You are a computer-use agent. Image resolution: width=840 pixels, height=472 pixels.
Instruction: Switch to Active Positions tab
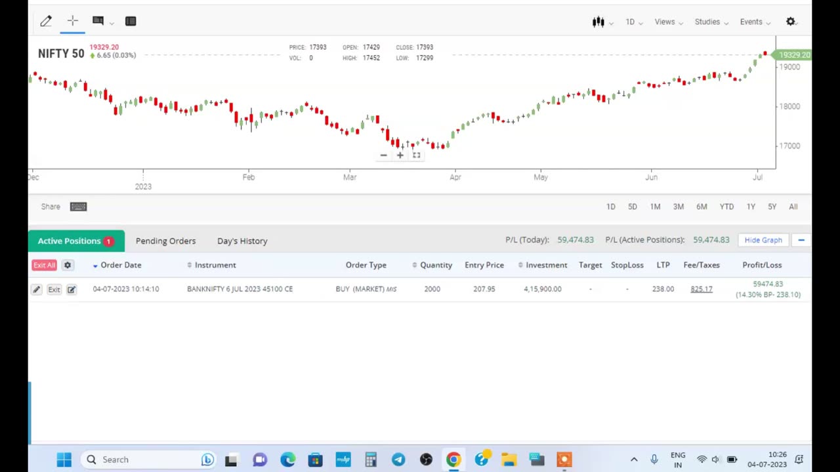click(x=75, y=241)
